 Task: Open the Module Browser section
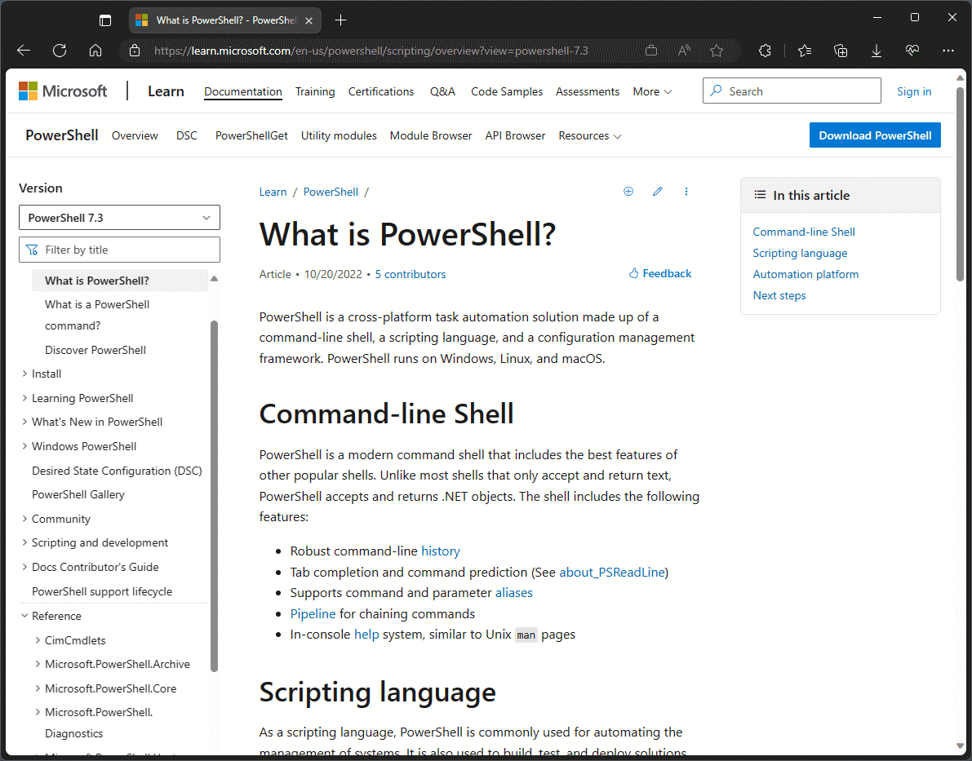[x=431, y=135]
